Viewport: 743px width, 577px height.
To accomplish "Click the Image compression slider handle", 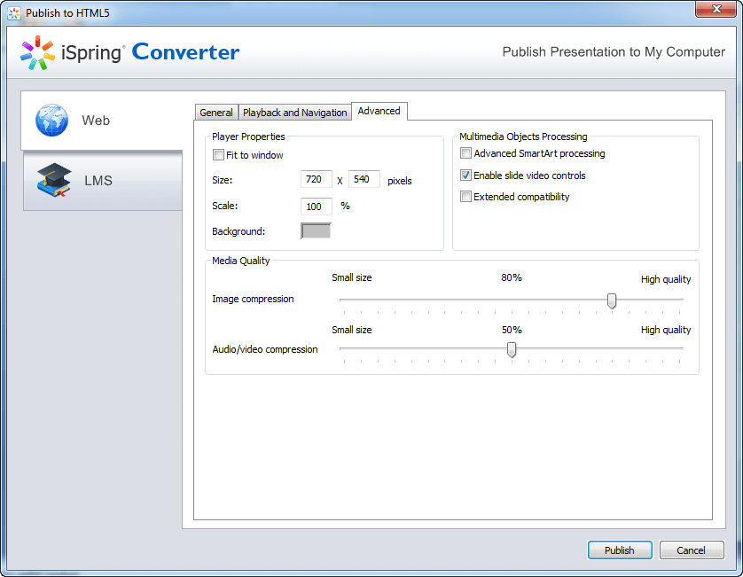I will pyautogui.click(x=612, y=300).
